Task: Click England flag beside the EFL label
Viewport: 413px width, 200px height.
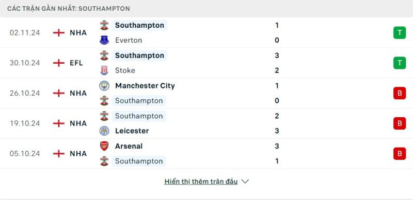Action: pyautogui.click(x=59, y=63)
